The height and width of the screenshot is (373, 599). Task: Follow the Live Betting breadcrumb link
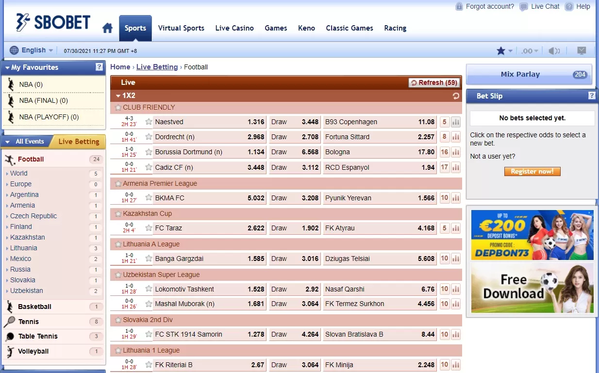click(157, 67)
